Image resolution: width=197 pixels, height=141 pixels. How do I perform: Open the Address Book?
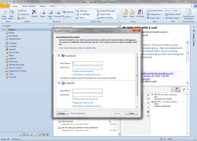tap(172, 14)
